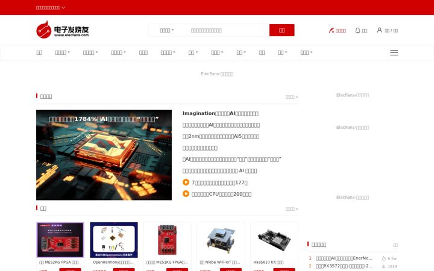Click the download icon beside 1819

click(383, 266)
